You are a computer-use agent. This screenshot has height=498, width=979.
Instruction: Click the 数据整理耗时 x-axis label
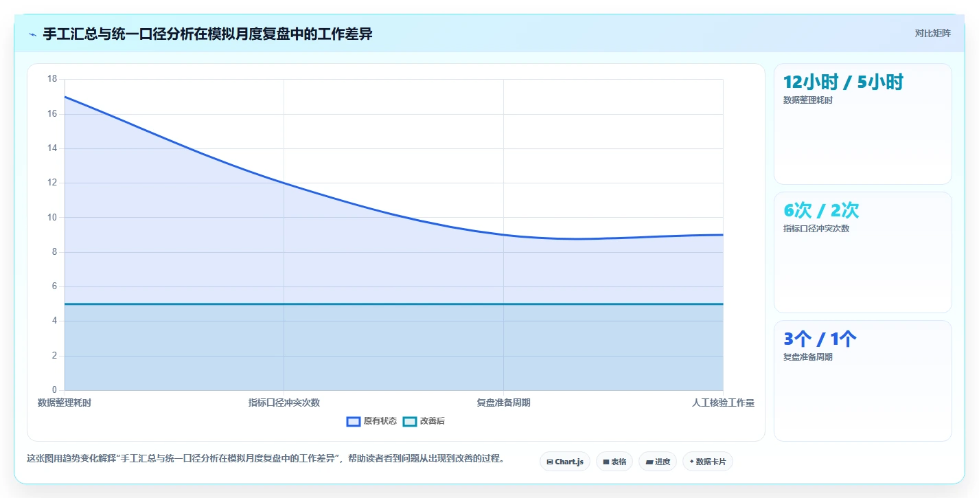(65, 403)
